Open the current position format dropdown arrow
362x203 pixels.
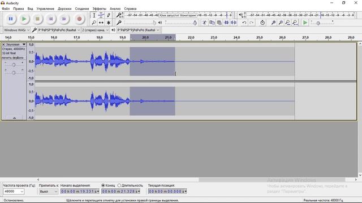(186, 192)
